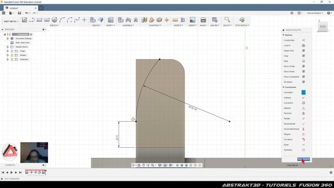Open the Select toolbar menu
This screenshot has height=188, width=334.
(227, 26)
